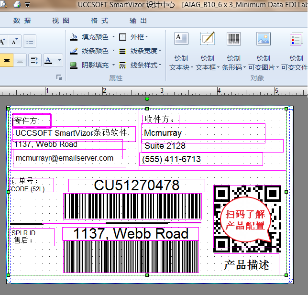Select the 输出 ribbon tab
The height and width of the screenshot is (295, 308).
point(138,21)
